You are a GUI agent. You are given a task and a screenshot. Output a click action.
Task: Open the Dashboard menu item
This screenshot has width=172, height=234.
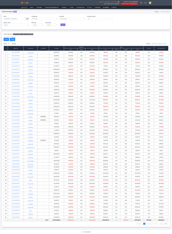[24, 7]
